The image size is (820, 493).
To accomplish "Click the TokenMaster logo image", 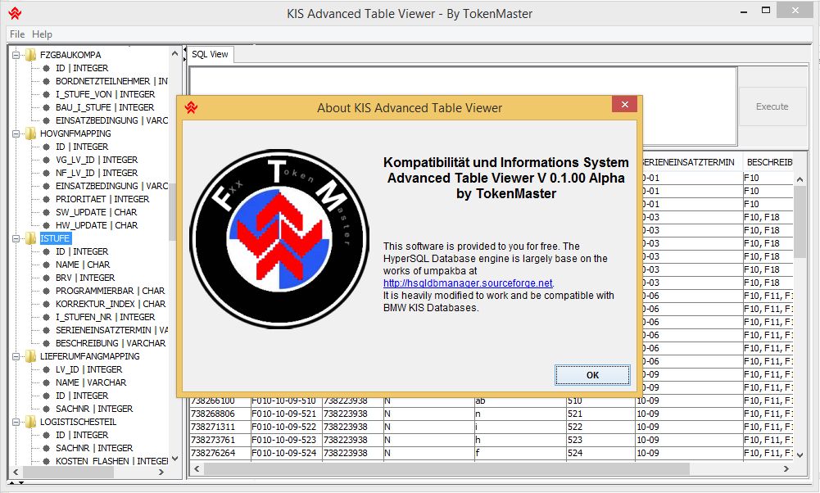I will 279,239.
